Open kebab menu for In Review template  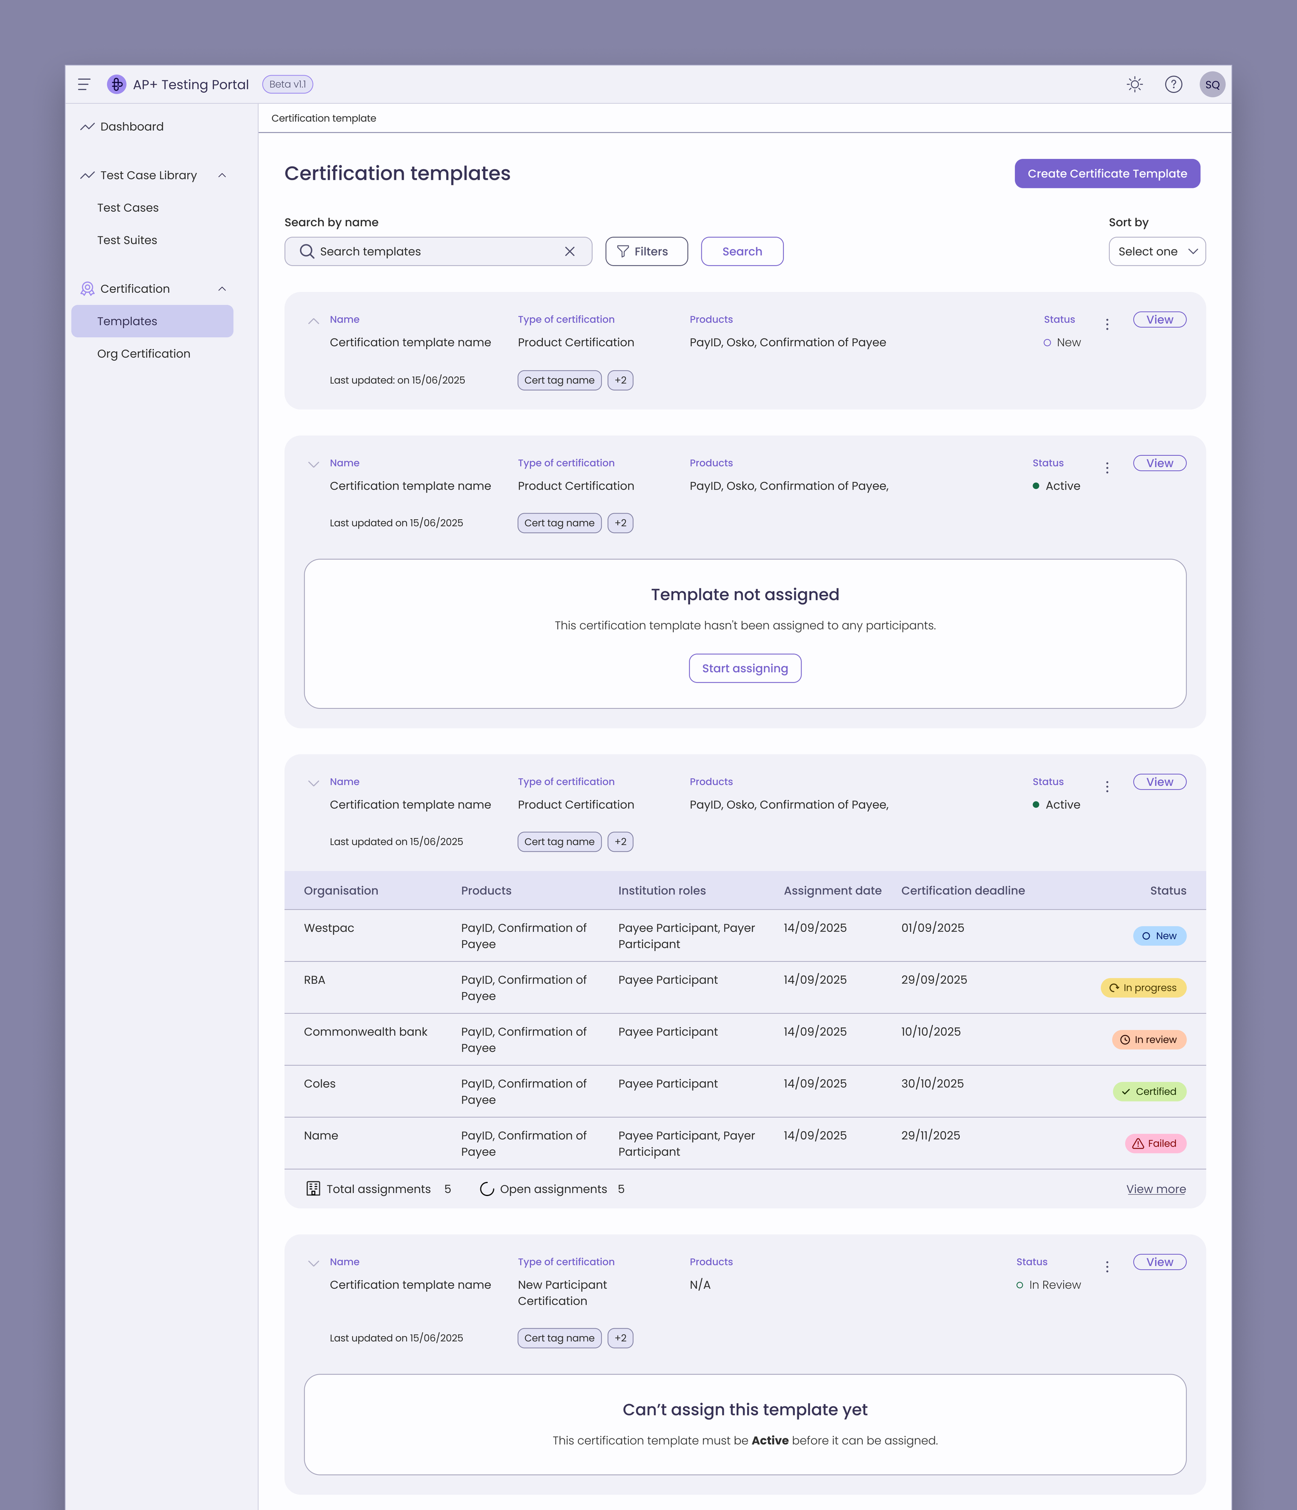point(1107,1267)
